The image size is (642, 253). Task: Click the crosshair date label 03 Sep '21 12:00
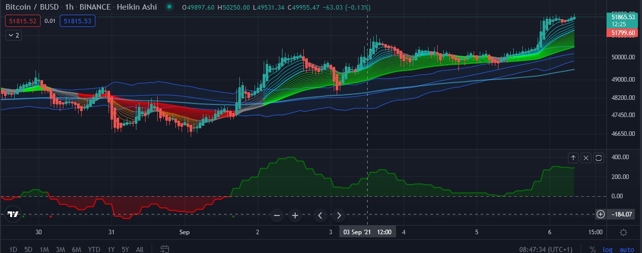tap(367, 232)
